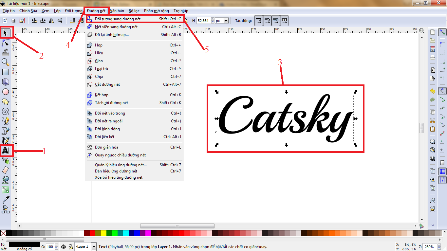Select the Selector arrow tool

tap(6, 33)
